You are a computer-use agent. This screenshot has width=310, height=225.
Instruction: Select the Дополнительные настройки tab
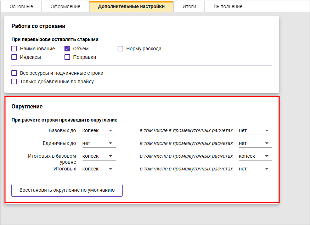click(x=131, y=6)
